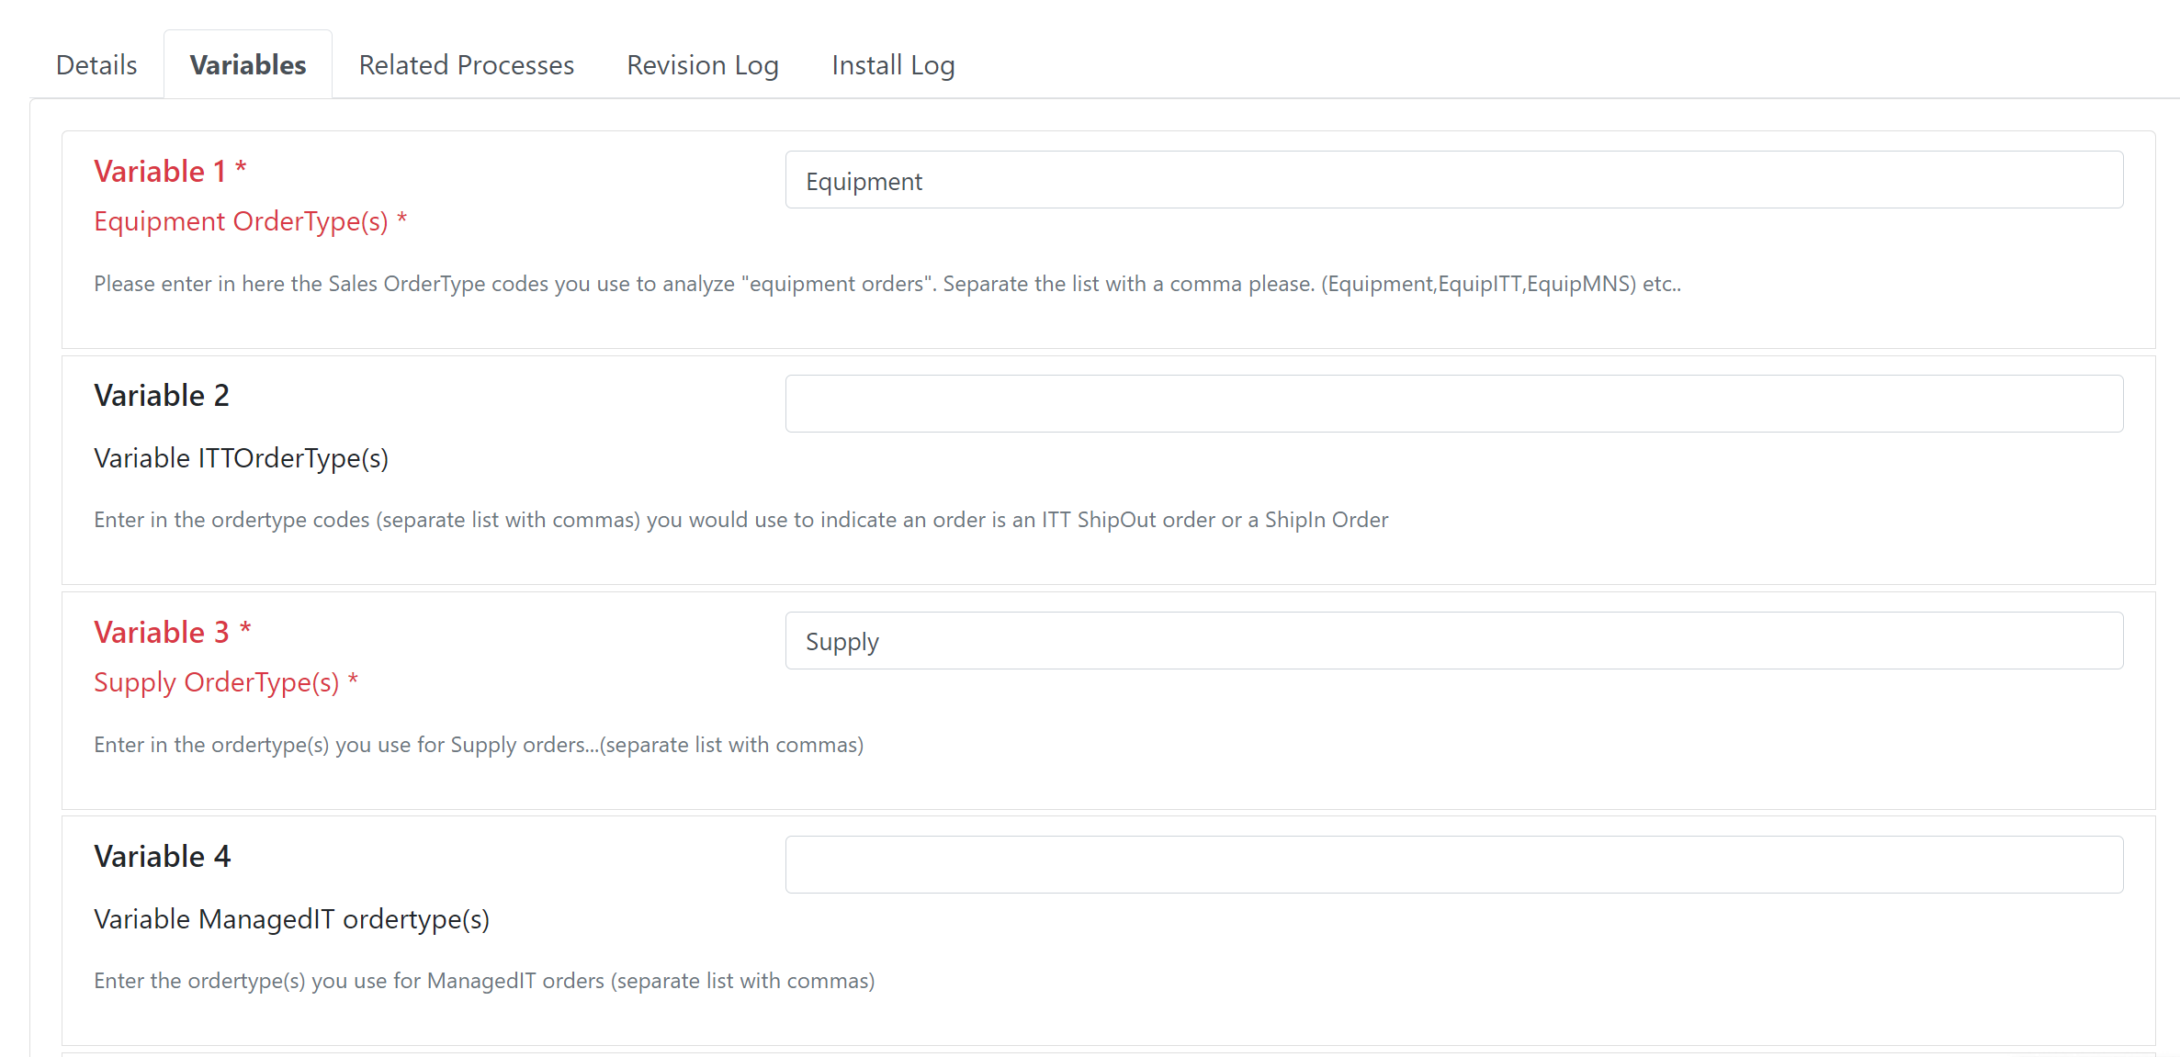Click the Variable 1 heading label

(170, 172)
